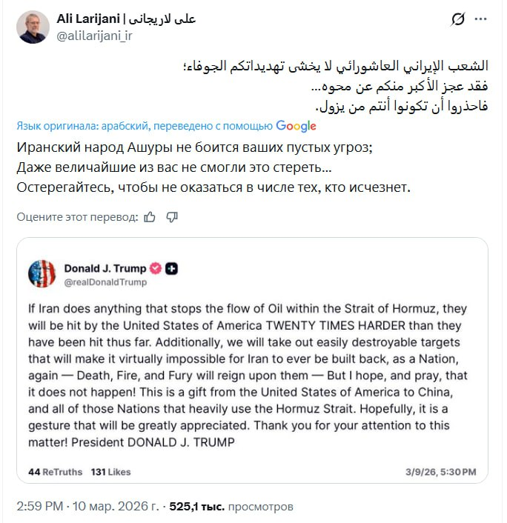View the 131 Likes count
The image size is (507, 523).
click(110, 472)
